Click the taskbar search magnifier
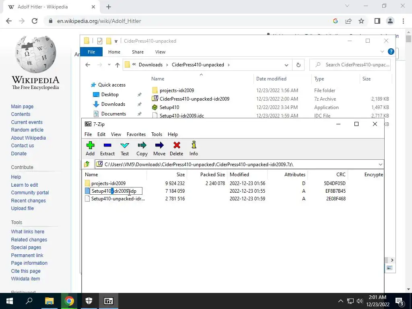Viewport: 412px width, 309px height. coord(29,301)
